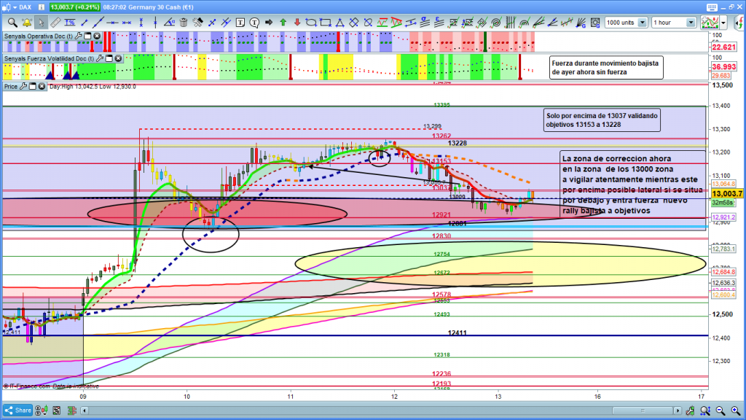This screenshot has width=746, height=420.
Task: Toggle the cursor pointer selection mode
Action: tap(42, 23)
